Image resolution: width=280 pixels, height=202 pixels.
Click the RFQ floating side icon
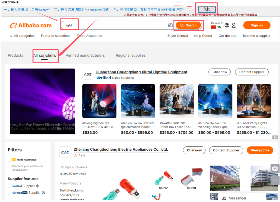coord(275,169)
